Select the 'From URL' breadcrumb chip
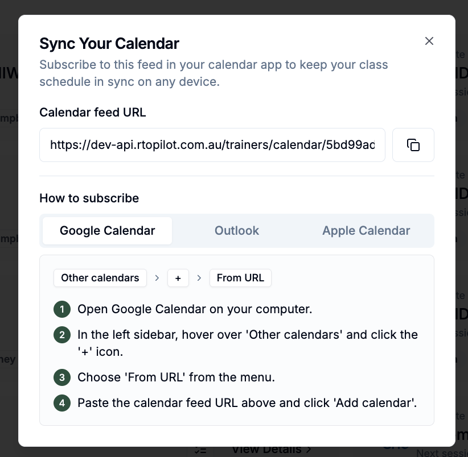 (x=240, y=278)
